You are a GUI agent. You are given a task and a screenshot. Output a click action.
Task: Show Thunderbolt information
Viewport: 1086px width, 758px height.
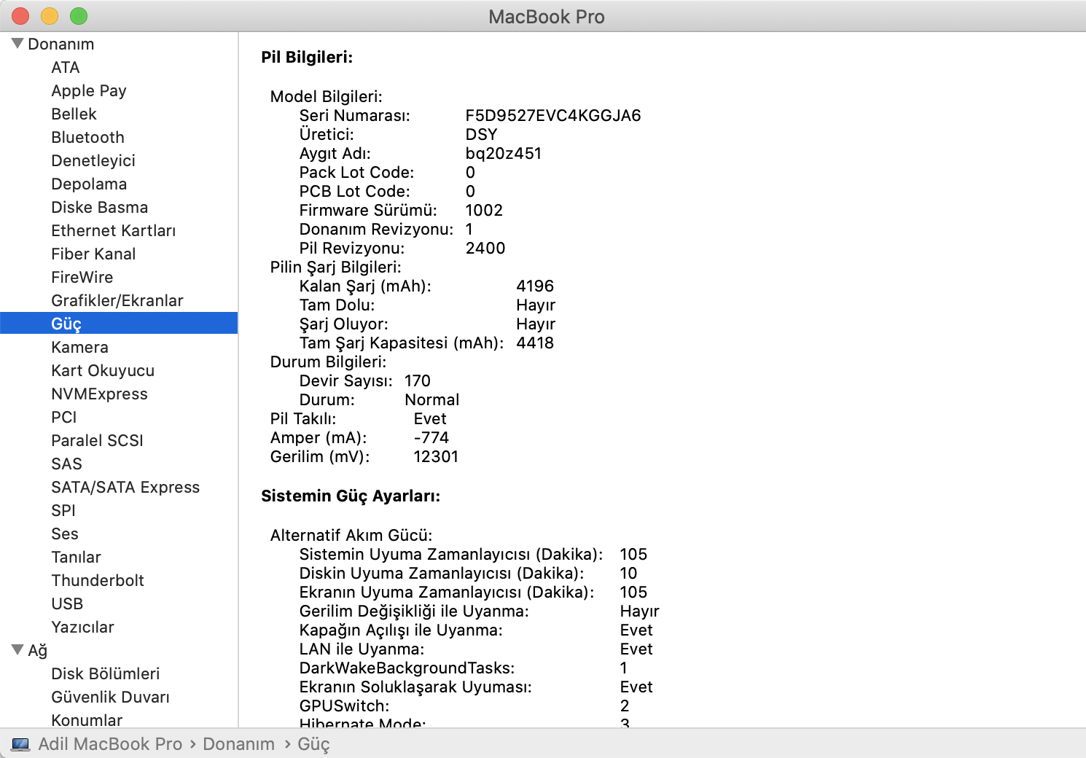pos(98,581)
